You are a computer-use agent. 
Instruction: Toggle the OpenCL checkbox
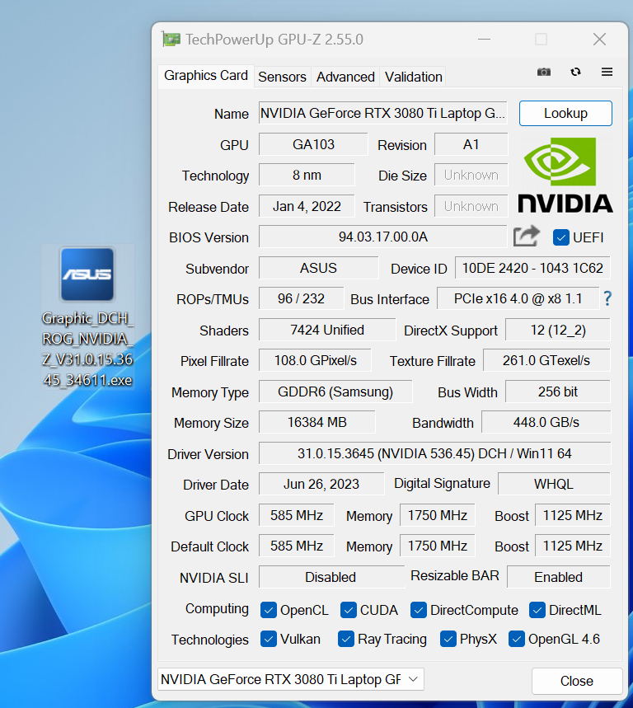269,610
